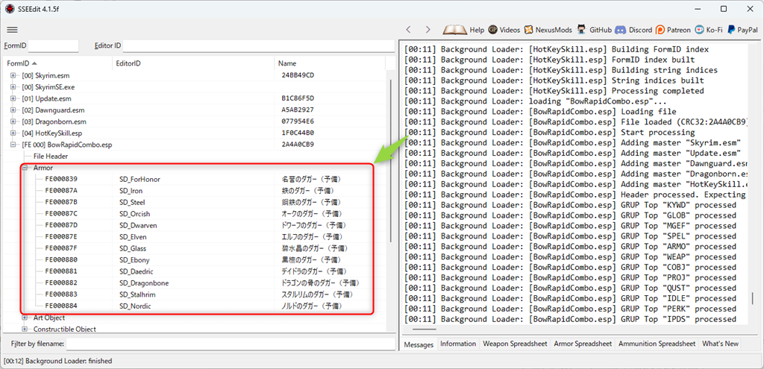Switch to the Information tab

[458, 344]
